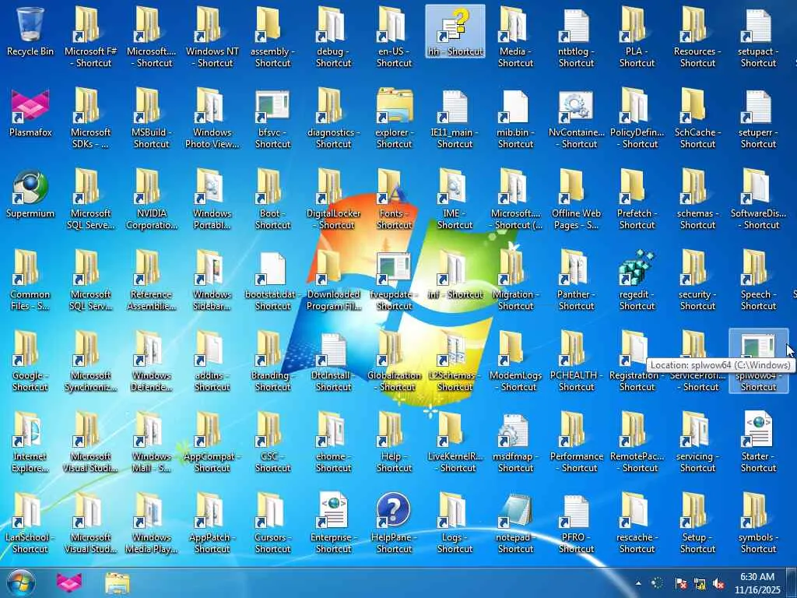
Task: Select the hh - Shortcut help icon
Action: [455, 31]
